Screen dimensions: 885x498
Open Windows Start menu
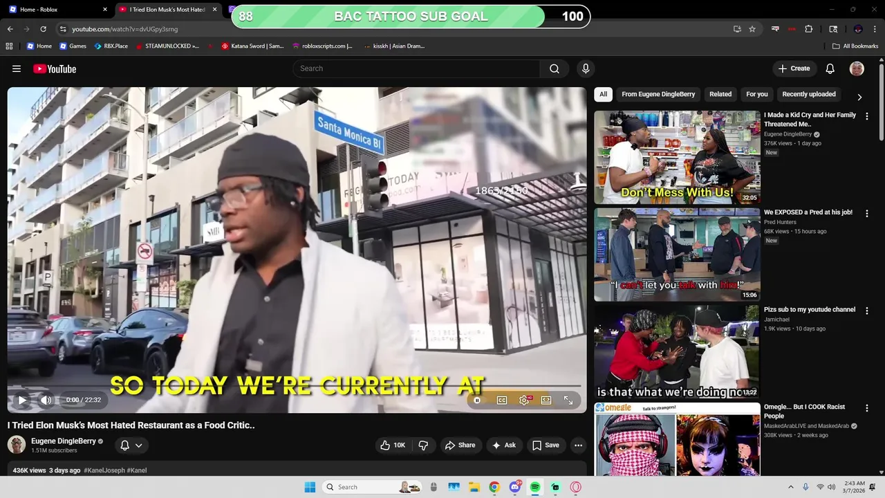(x=310, y=487)
